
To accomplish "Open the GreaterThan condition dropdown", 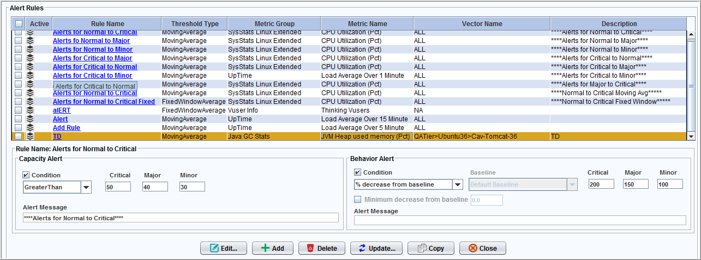I will tap(86, 187).
